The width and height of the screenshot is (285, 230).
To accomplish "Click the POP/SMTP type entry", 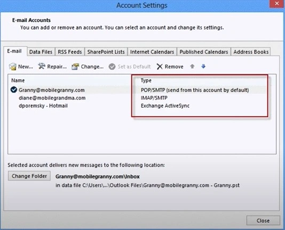I will click(x=195, y=90).
